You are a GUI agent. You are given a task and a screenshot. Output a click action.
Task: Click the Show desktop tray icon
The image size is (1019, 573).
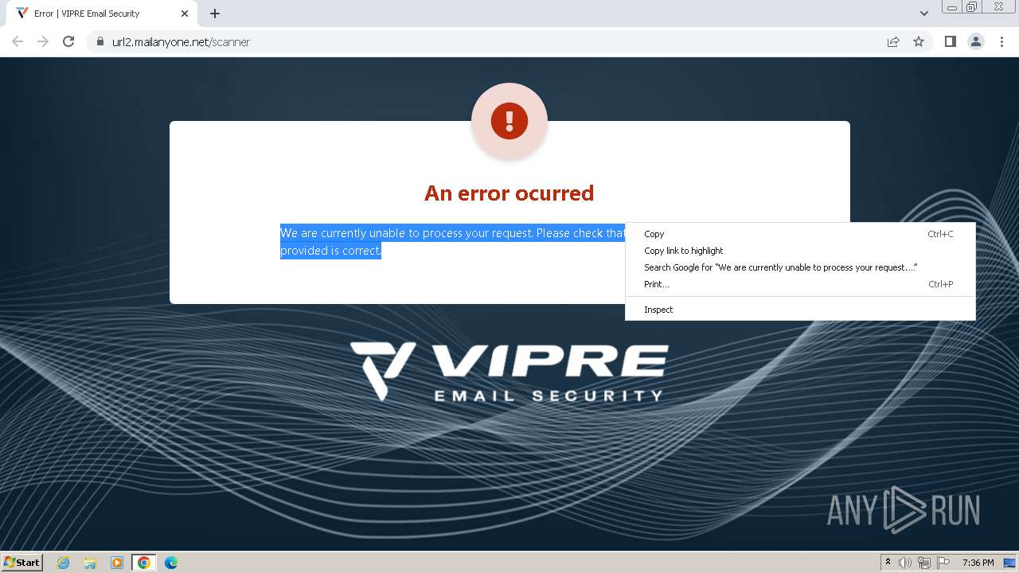click(1010, 563)
